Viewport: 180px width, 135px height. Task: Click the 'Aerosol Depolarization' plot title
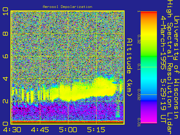(x=67, y=7)
